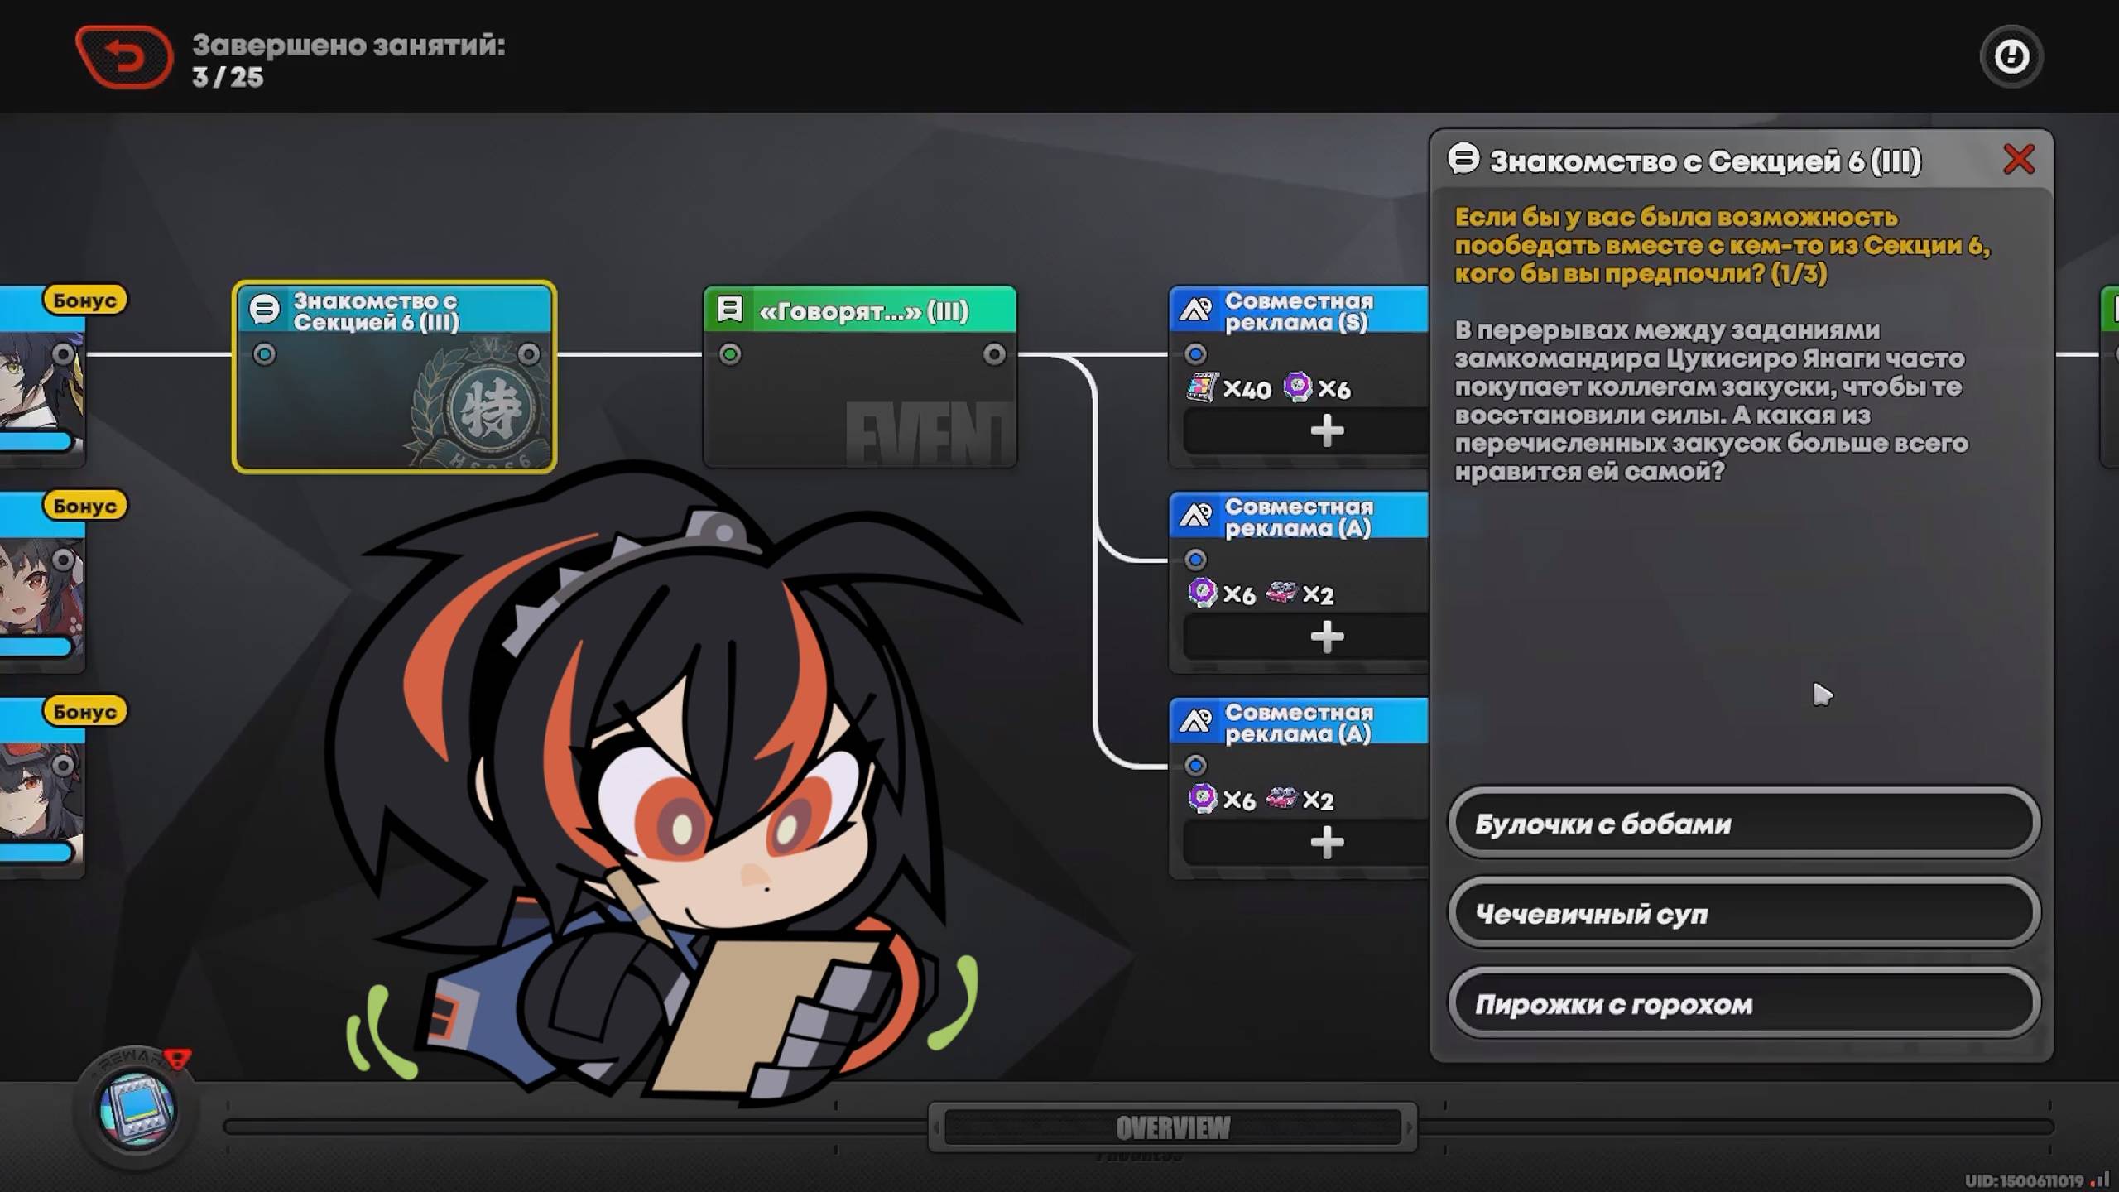
Task: Click Совместная реклама (S) triangle icon
Action: (1195, 310)
